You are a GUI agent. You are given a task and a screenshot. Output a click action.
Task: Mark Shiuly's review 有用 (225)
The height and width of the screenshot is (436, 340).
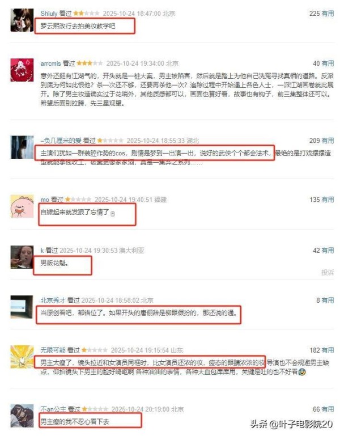click(328, 14)
